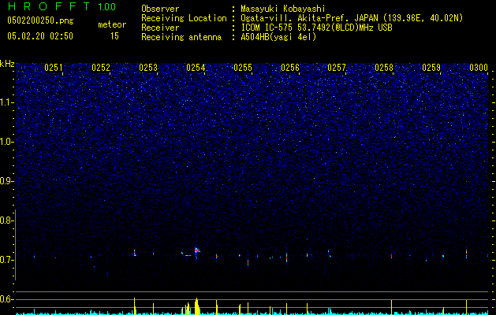Click the 0251 time marker
This screenshot has height=315, width=496.
coord(54,68)
